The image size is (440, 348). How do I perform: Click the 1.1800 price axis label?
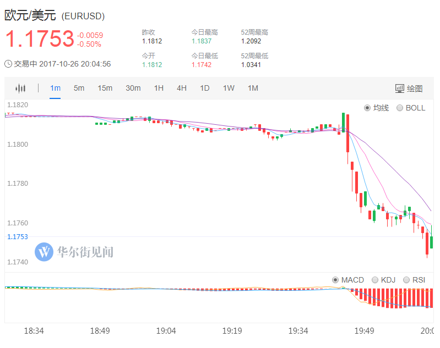[x=18, y=144]
